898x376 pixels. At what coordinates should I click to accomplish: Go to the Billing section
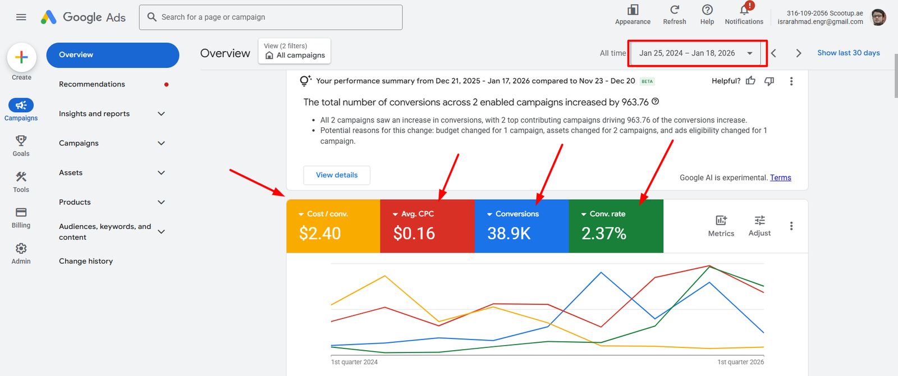pyautogui.click(x=21, y=213)
